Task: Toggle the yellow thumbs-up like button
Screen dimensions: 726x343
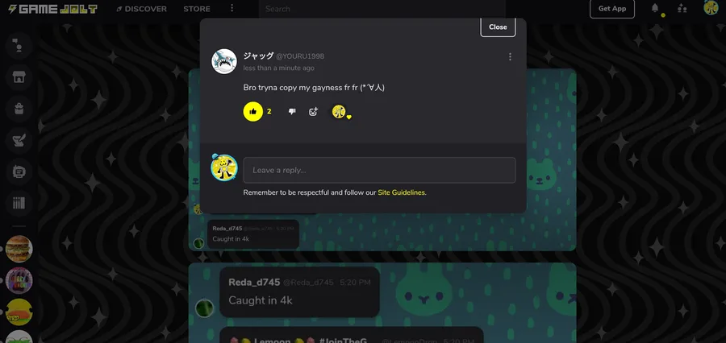Action: 252,111
